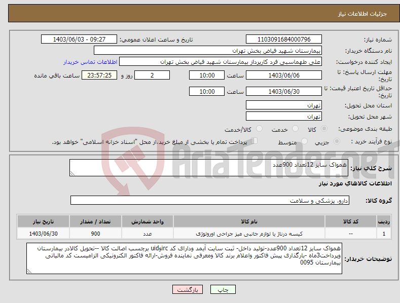The height and width of the screenshot is (303, 400).
Task: Click the resize handle of description textarea
Action: click(72, 173)
